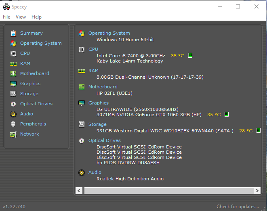The image size is (267, 211).
Task: Click the Summary clipboard icon in sidebar
Action: [x=13, y=33]
